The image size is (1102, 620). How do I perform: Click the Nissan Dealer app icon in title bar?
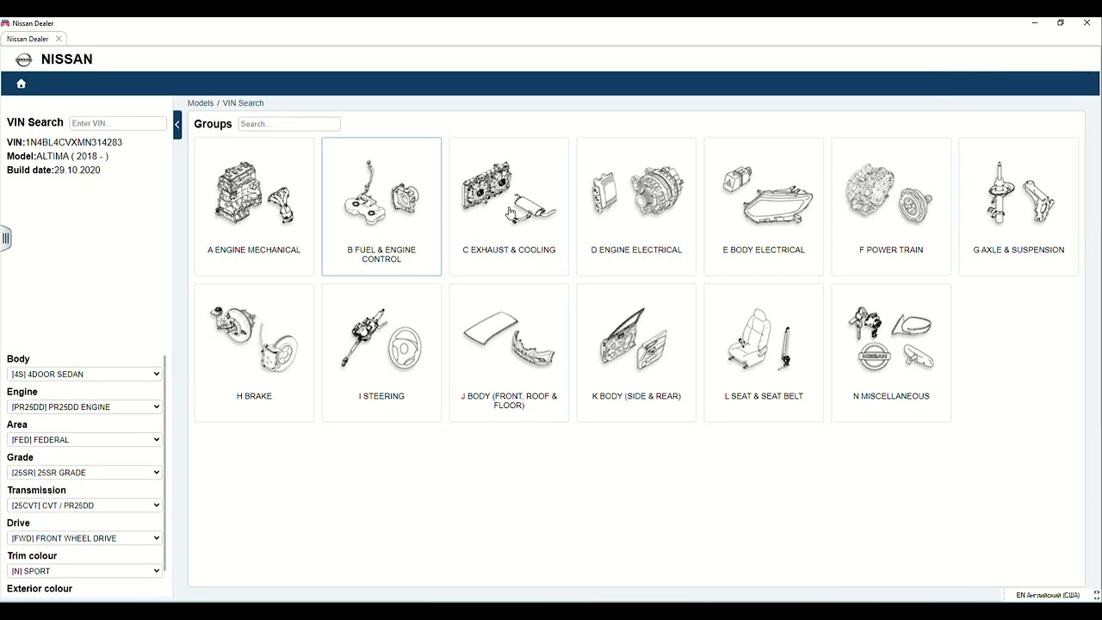[x=5, y=23]
